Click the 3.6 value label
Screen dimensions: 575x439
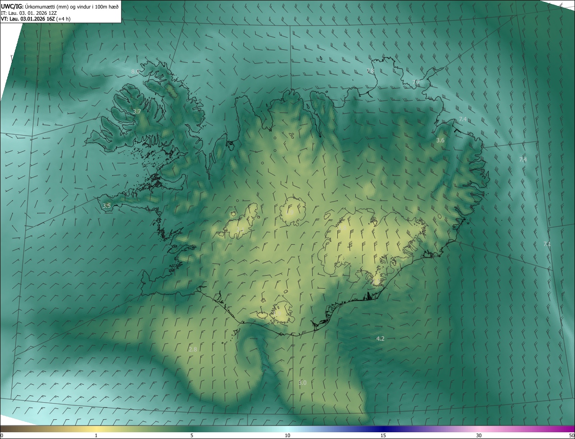tap(440, 140)
